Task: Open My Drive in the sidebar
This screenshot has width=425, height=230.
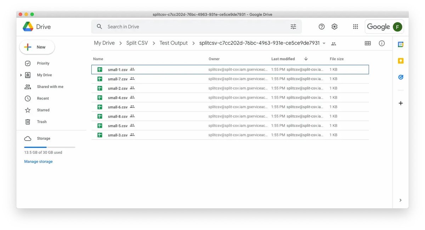Action: pyautogui.click(x=44, y=75)
